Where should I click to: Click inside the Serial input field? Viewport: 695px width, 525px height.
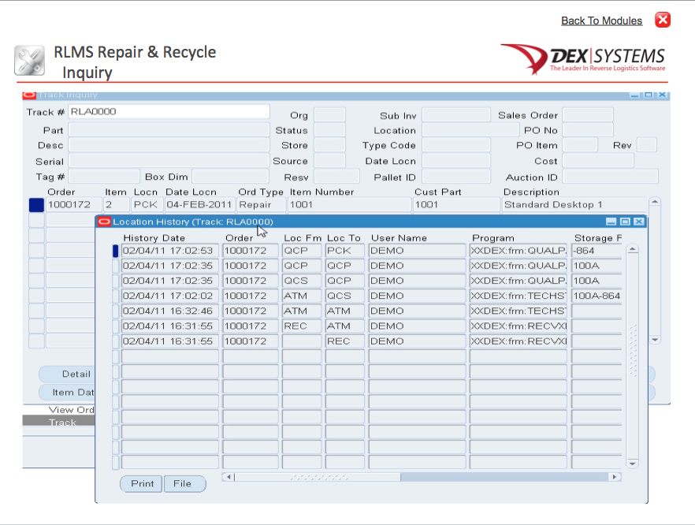(168, 161)
